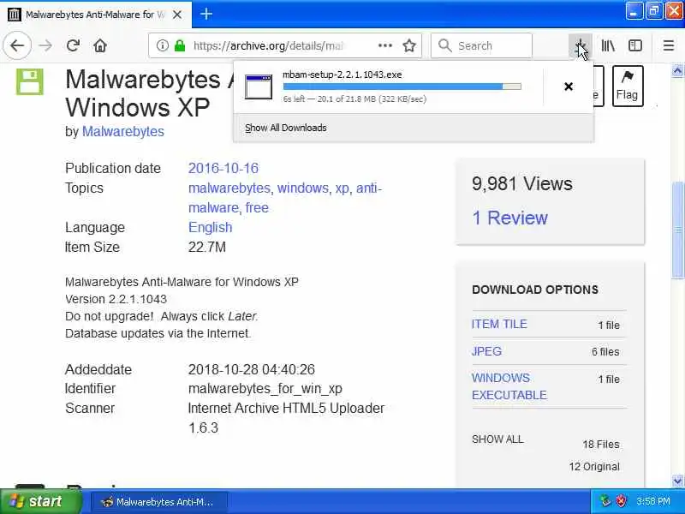Open the xp topic link
This screenshot has width=685, height=514.
coord(342,188)
